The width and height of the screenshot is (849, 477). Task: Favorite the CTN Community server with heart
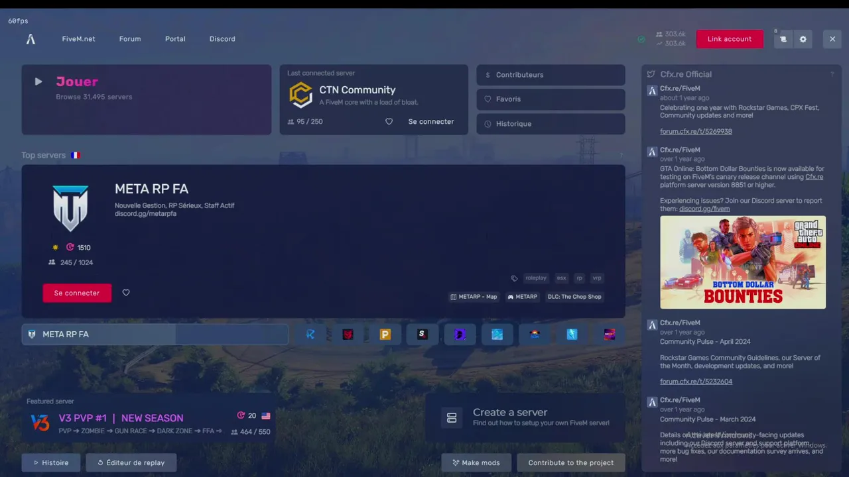point(389,122)
